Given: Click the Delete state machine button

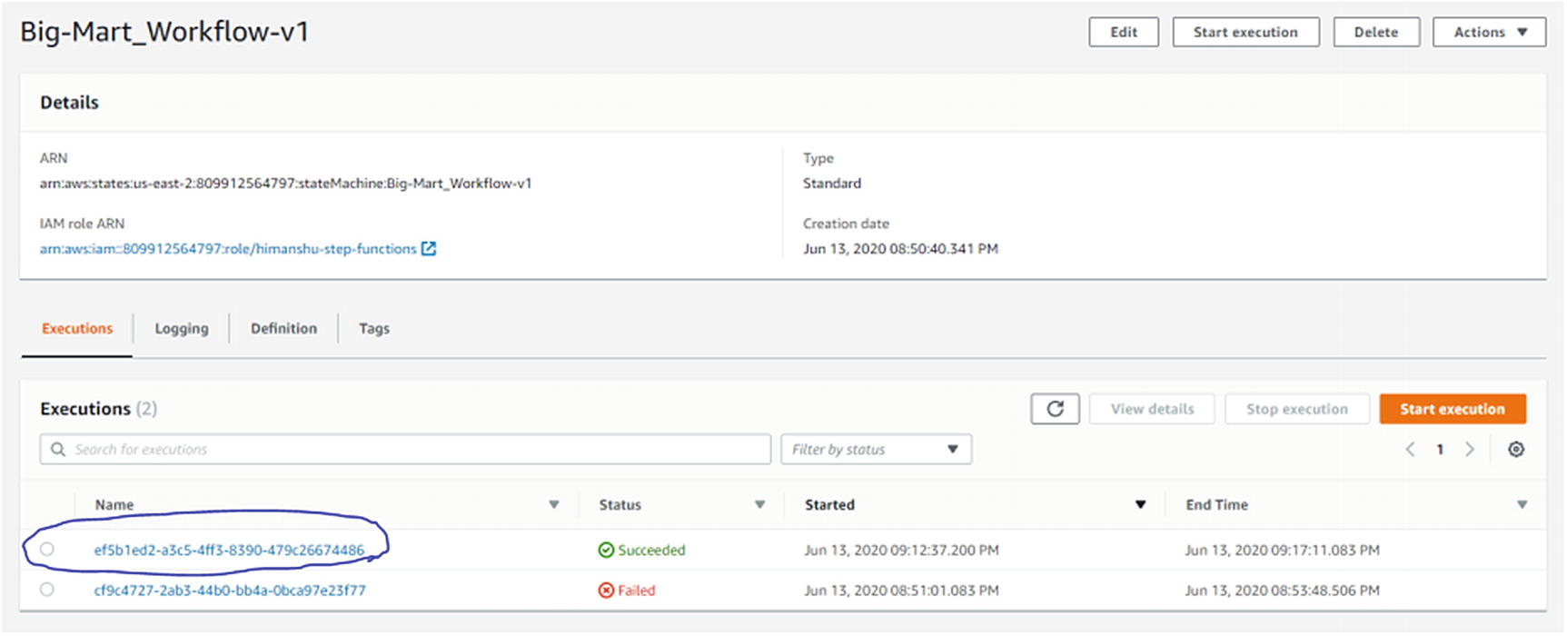Looking at the screenshot, I should click(1375, 32).
